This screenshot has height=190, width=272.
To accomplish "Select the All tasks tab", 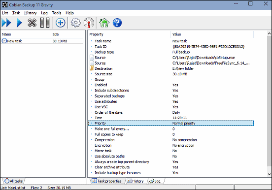I will [x=13, y=181].
